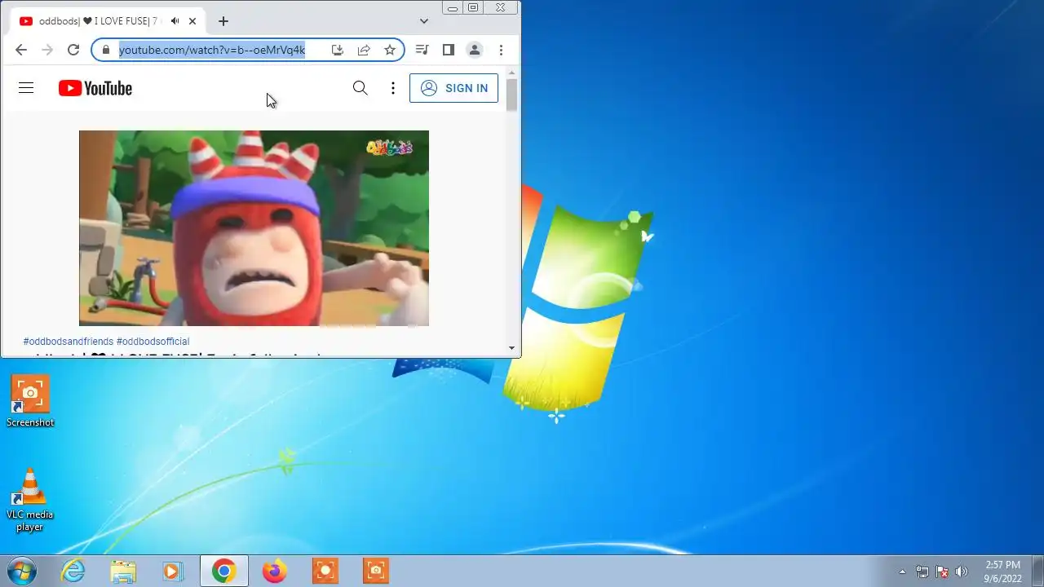Open Windows Media Player from the taskbar
The image size is (1044, 587).
[x=173, y=571]
